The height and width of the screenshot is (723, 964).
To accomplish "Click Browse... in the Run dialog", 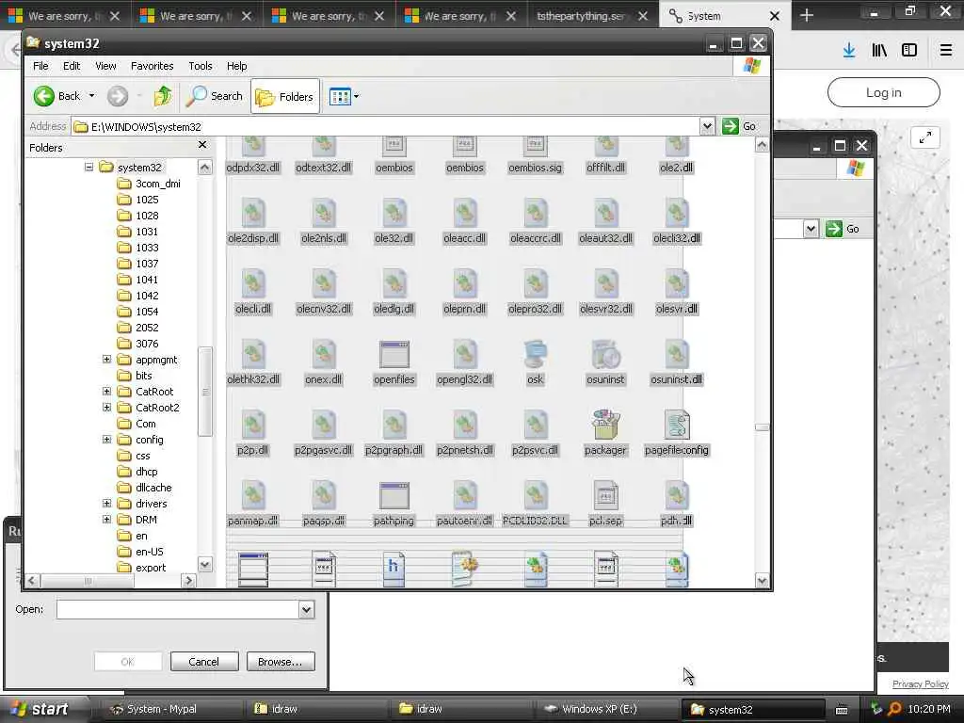I will [x=281, y=662].
